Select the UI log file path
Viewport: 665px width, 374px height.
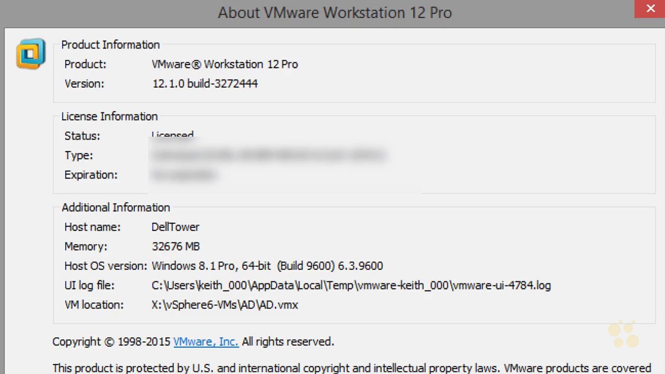(x=351, y=285)
